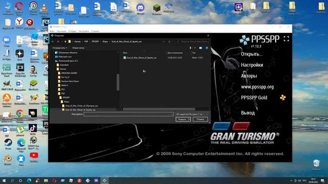
Task: Open the Отладка menu in PPSSPP
Action: point(72,31)
